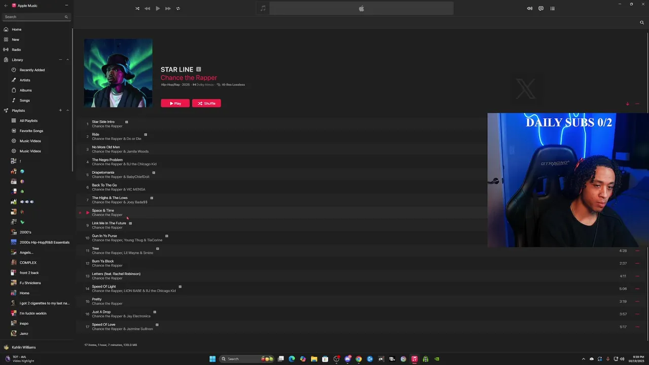649x365 pixels.
Task: Open the Microsoft Store from the taskbar
Action: tap(325, 359)
